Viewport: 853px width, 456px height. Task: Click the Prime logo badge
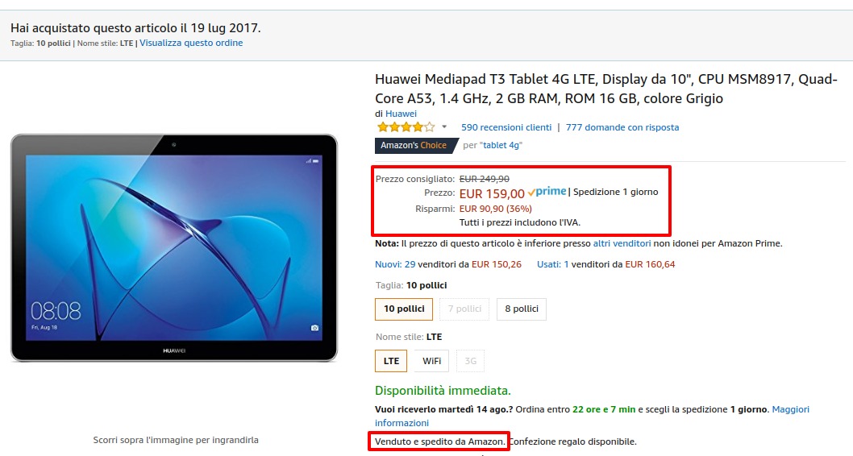point(547,192)
